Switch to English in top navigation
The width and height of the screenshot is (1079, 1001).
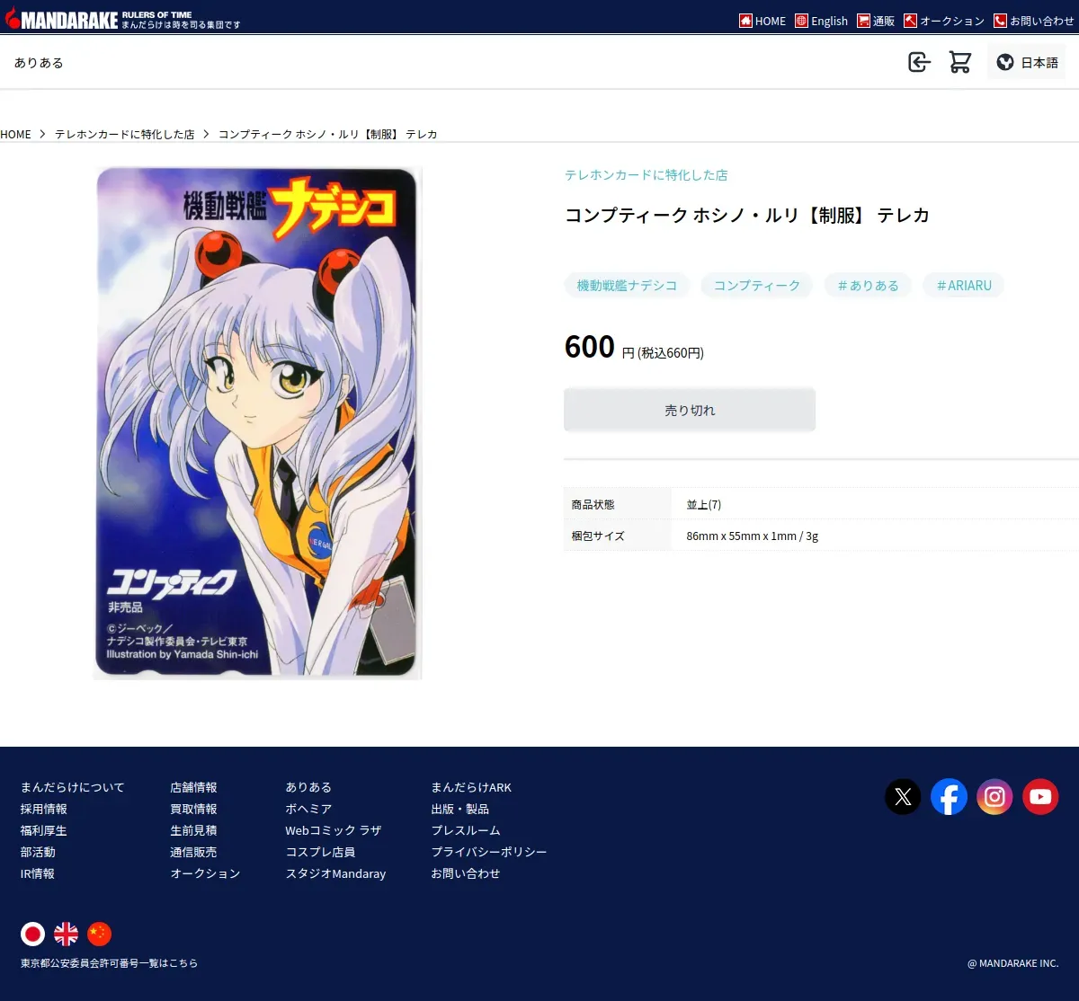822,21
